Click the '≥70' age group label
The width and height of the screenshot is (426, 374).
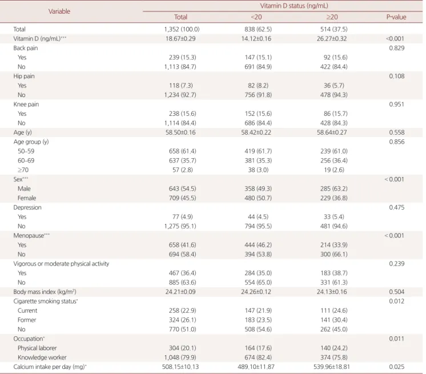[23, 170]
